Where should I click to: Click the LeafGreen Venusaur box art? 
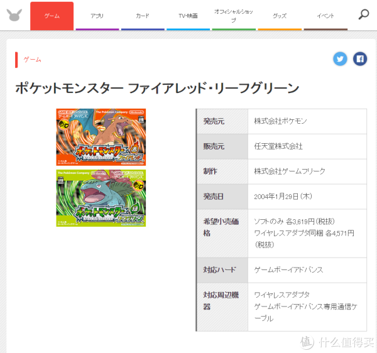(101, 198)
